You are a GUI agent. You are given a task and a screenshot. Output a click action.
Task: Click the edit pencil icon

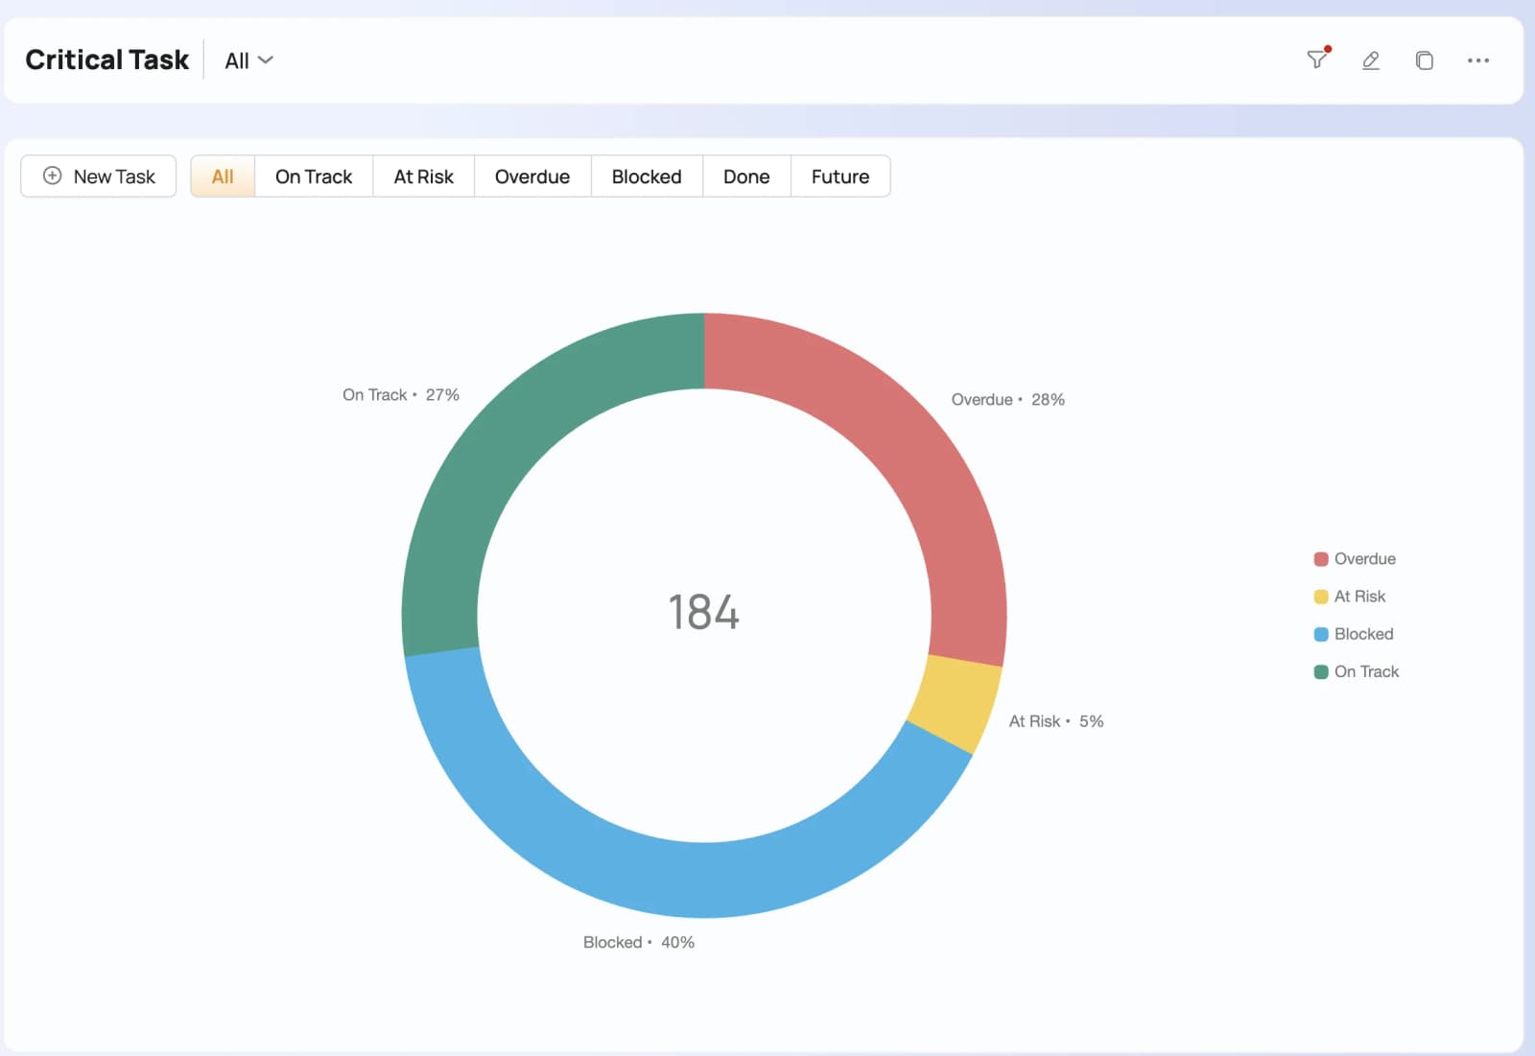tap(1371, 60)
